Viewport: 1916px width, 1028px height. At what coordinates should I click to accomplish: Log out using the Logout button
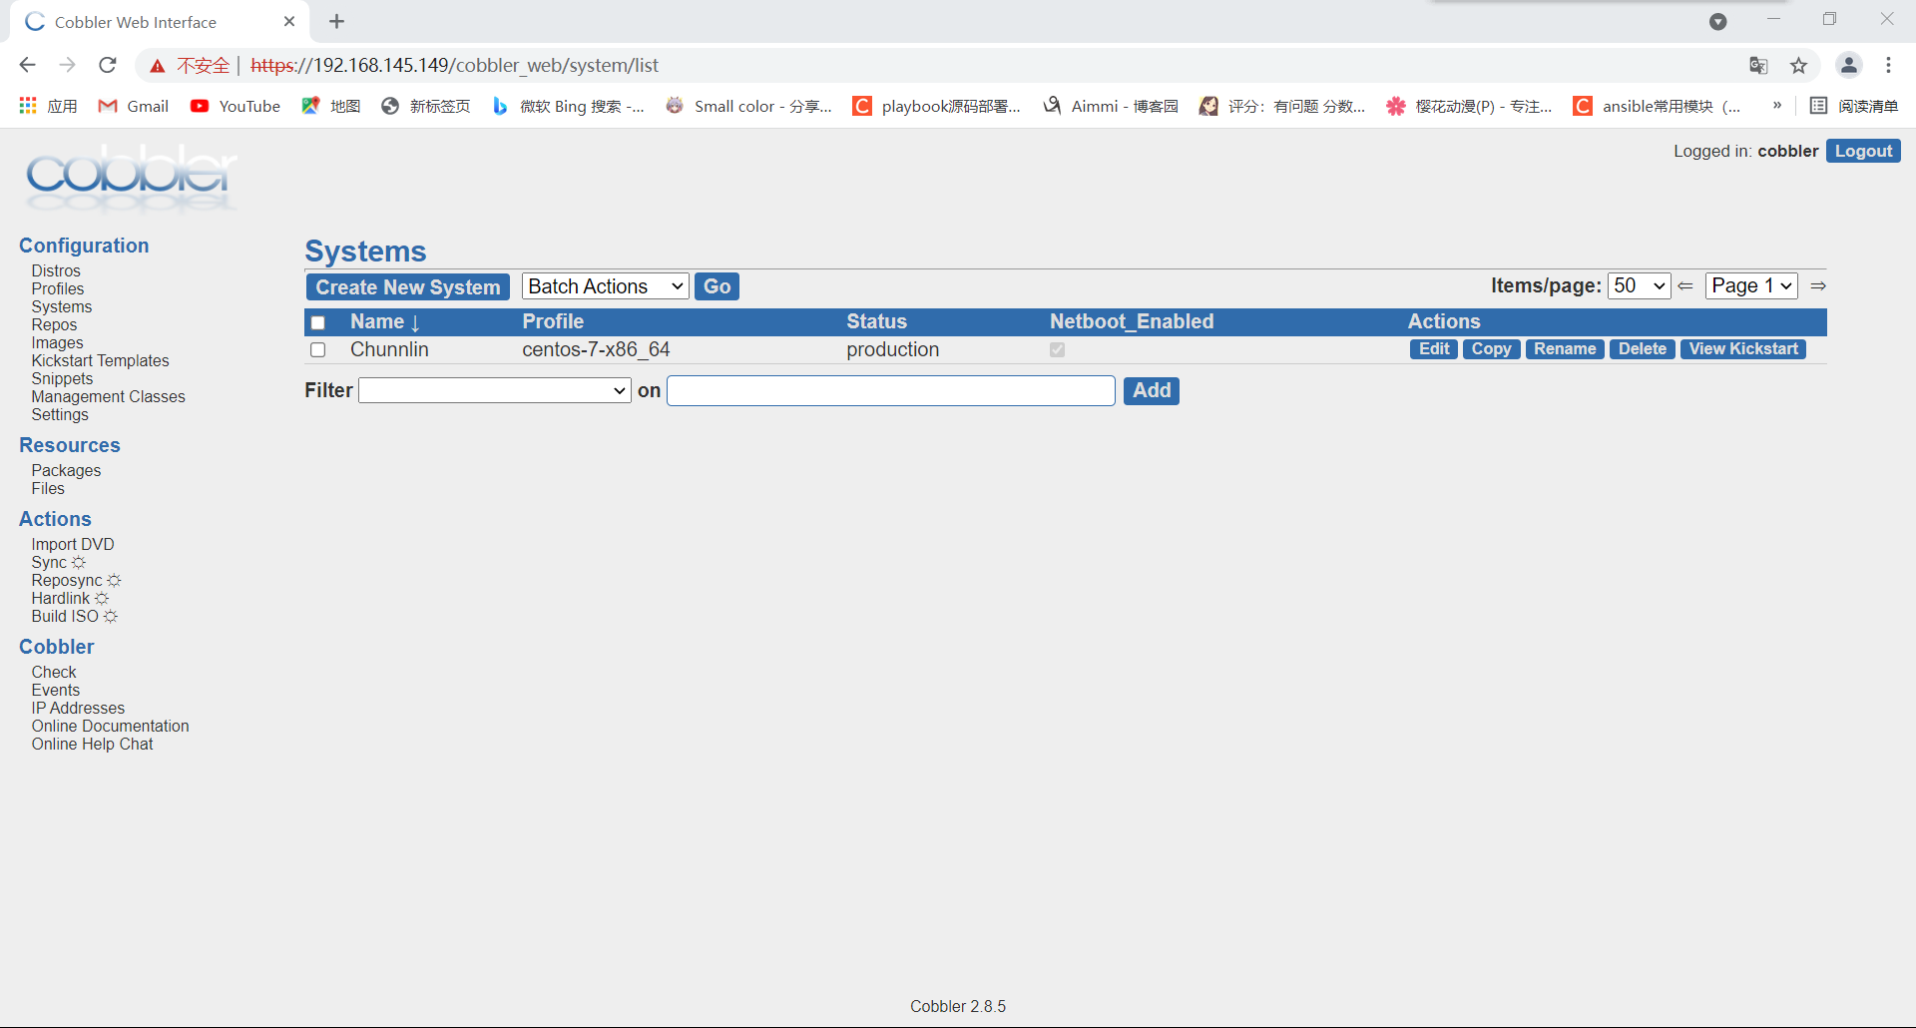click(x=1863, y=151)
